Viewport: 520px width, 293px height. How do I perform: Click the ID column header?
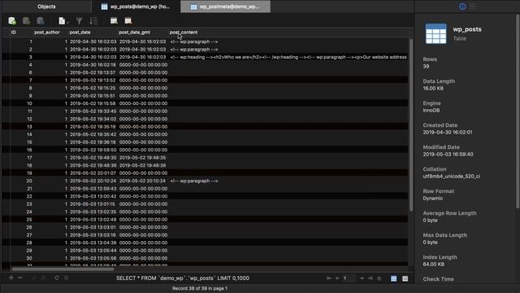(x=14, y=33)
